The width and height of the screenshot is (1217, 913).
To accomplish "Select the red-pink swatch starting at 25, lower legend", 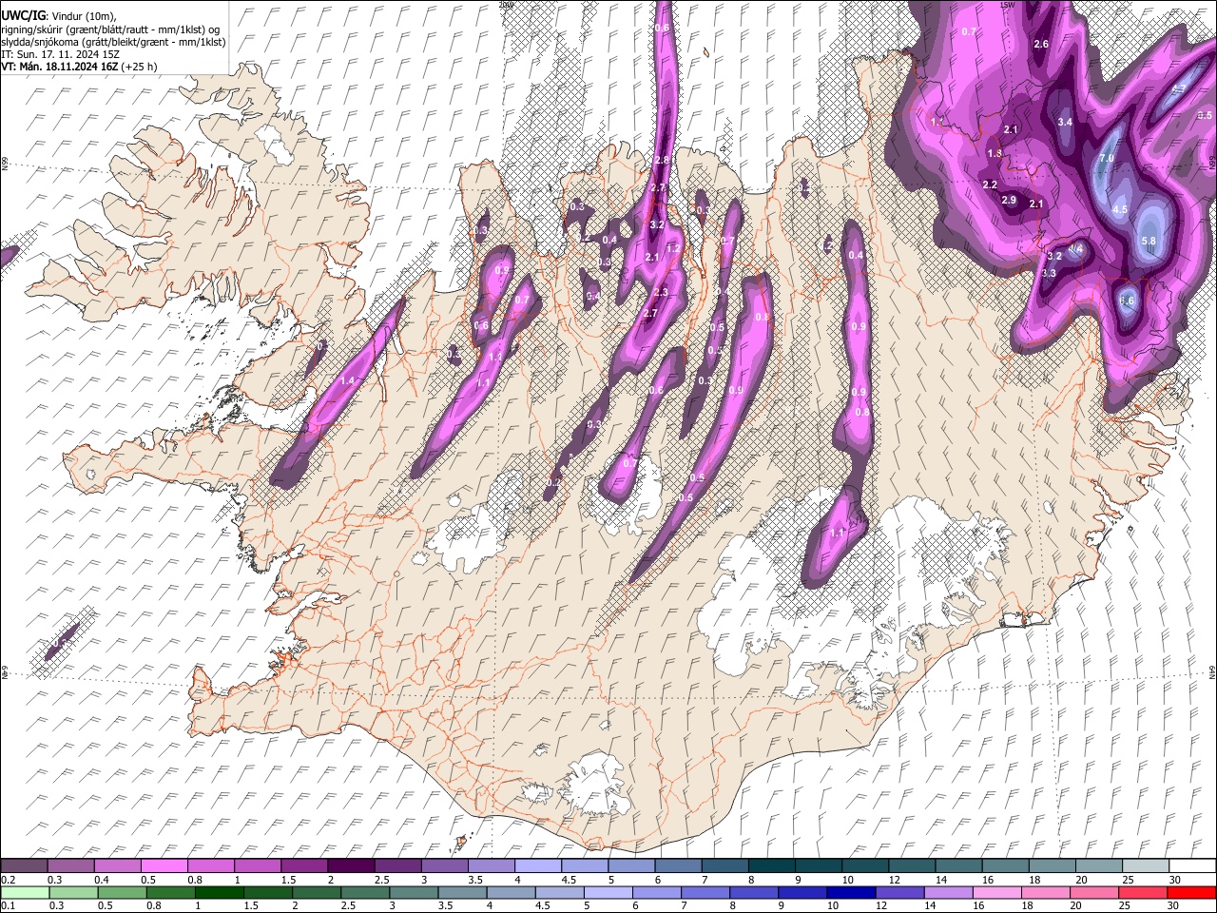I will tap(1142, 893).
